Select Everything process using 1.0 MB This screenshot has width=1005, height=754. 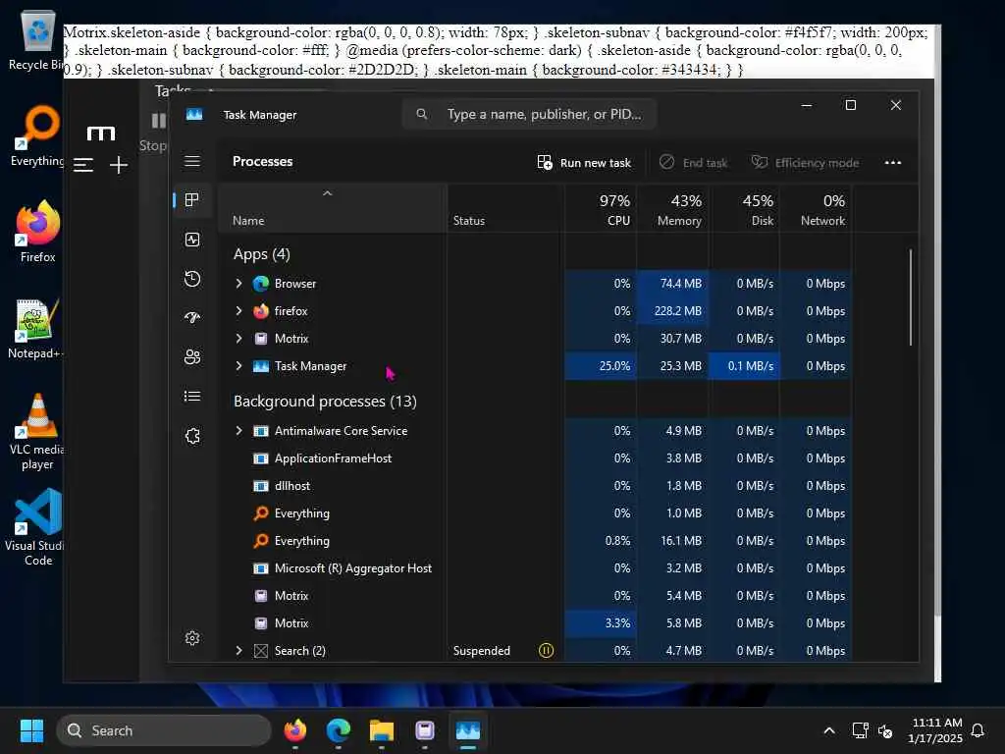pyautogui.click(x=535, y=512)
